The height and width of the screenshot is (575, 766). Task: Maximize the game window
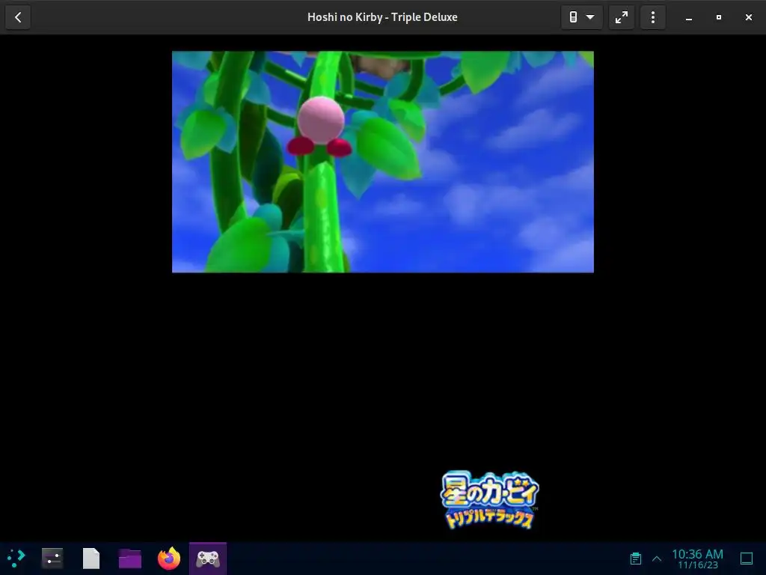(x=719, y=18)
